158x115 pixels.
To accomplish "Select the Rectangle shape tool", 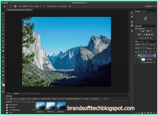I will 3,71.
